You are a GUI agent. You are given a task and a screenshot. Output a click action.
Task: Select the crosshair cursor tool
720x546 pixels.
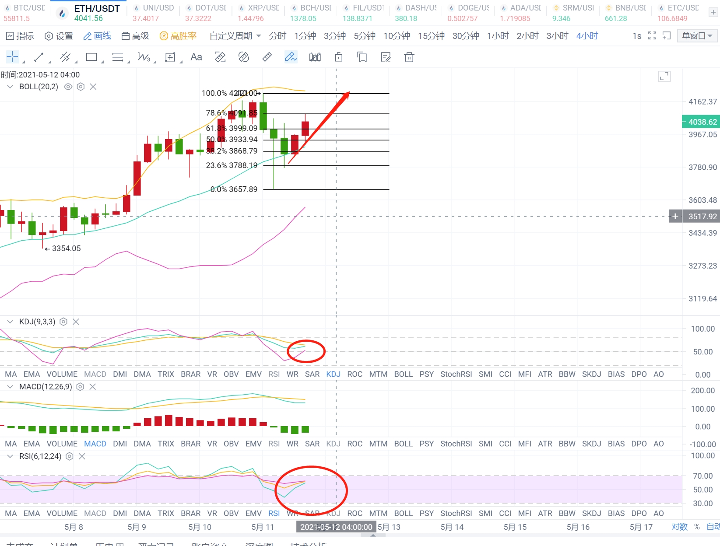(x=12, y=57)
